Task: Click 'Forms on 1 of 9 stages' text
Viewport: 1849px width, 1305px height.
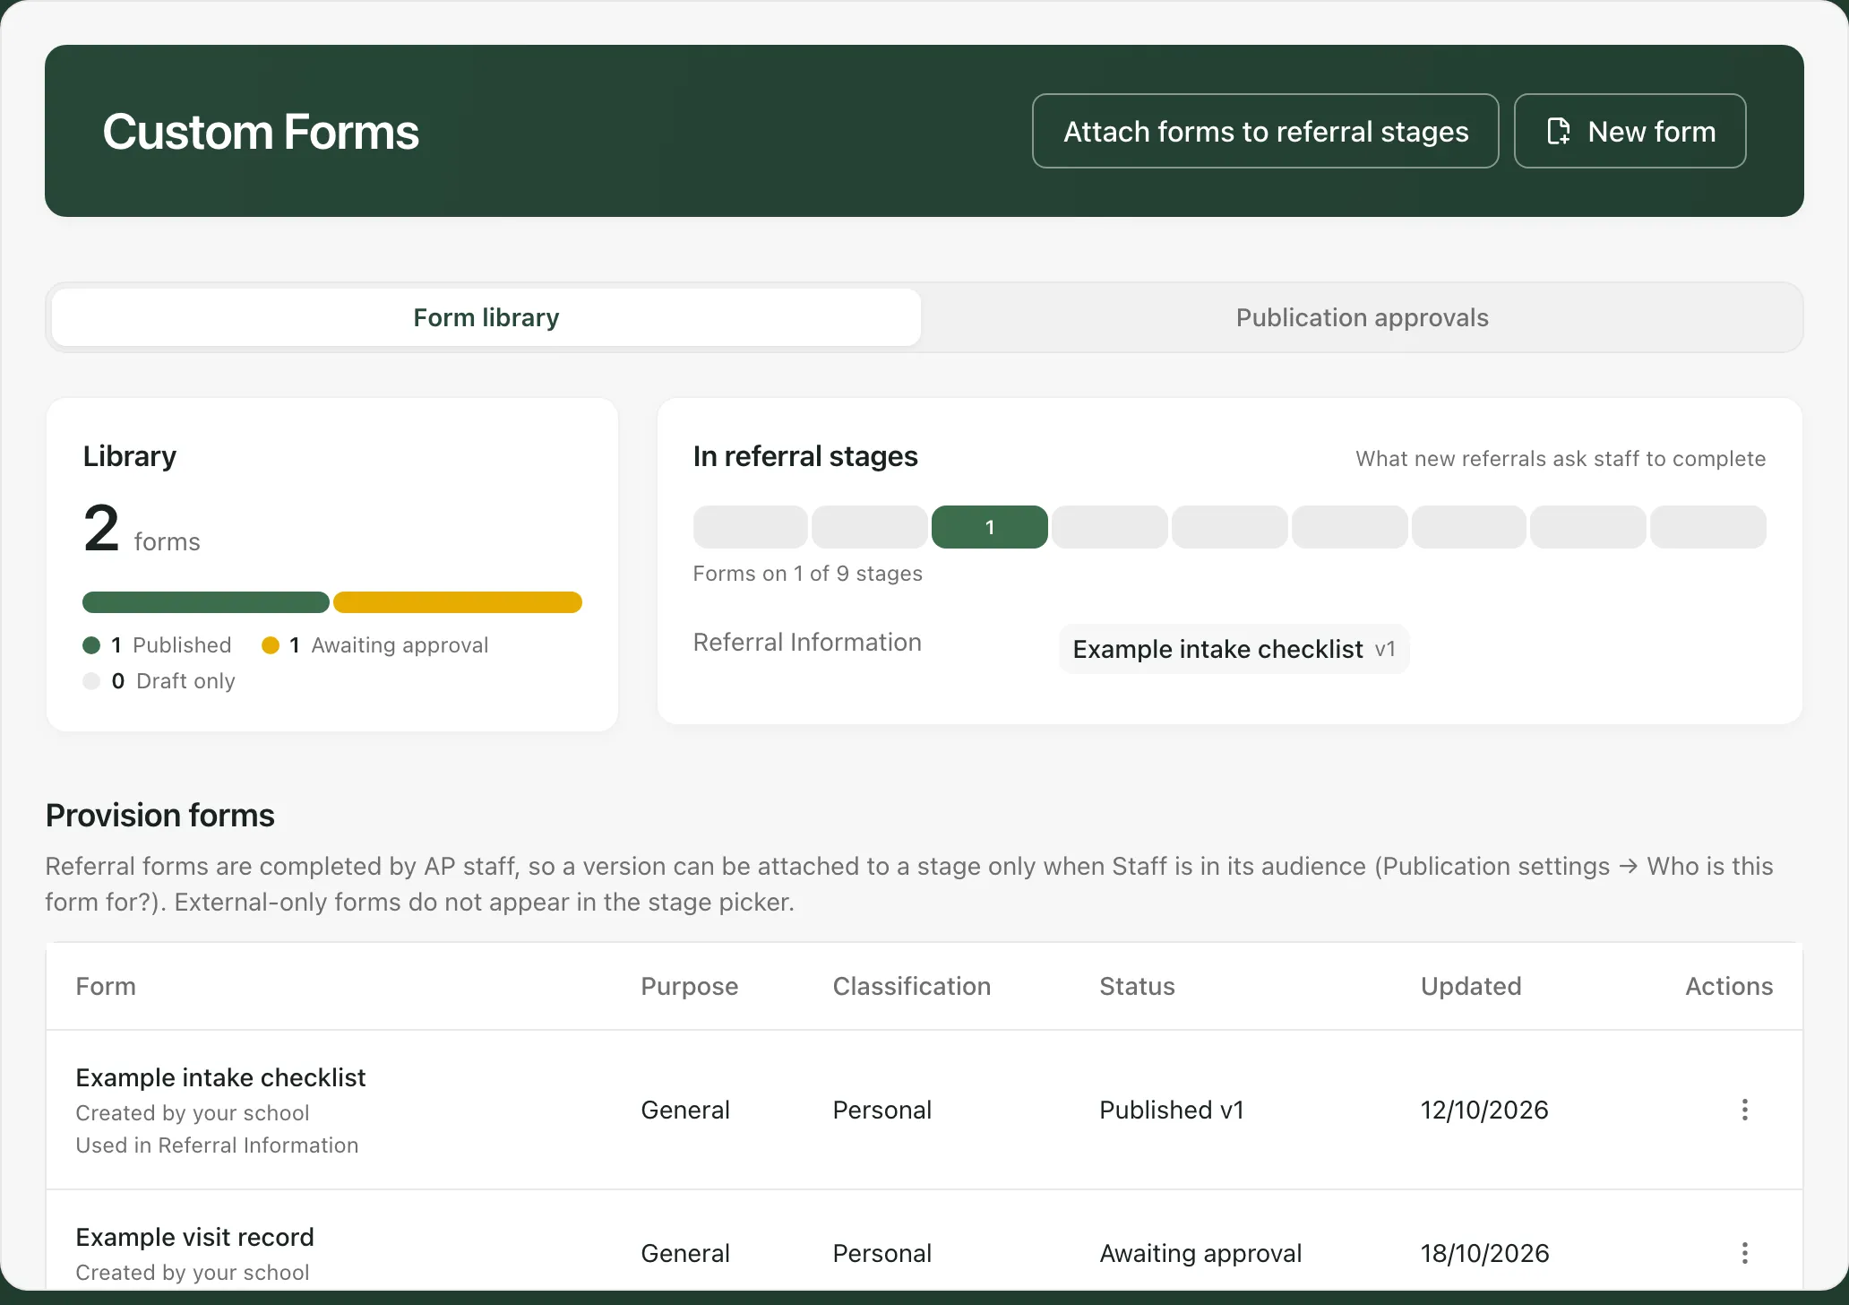Action: [x=807, y=574]
